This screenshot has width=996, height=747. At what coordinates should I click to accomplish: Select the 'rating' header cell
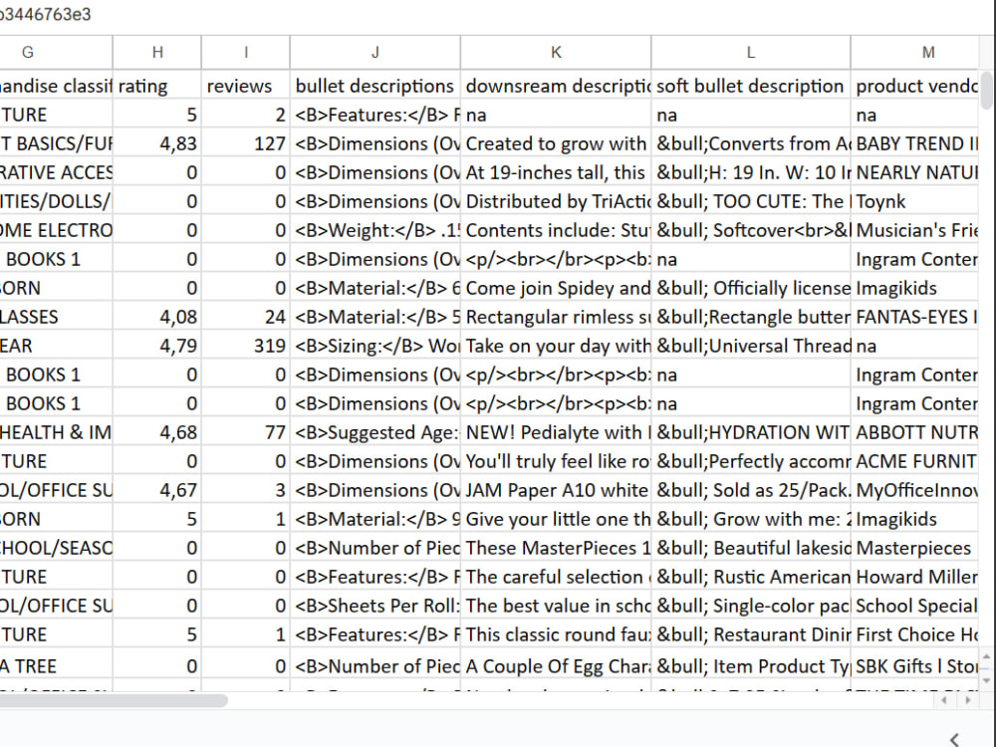point(157,86)
